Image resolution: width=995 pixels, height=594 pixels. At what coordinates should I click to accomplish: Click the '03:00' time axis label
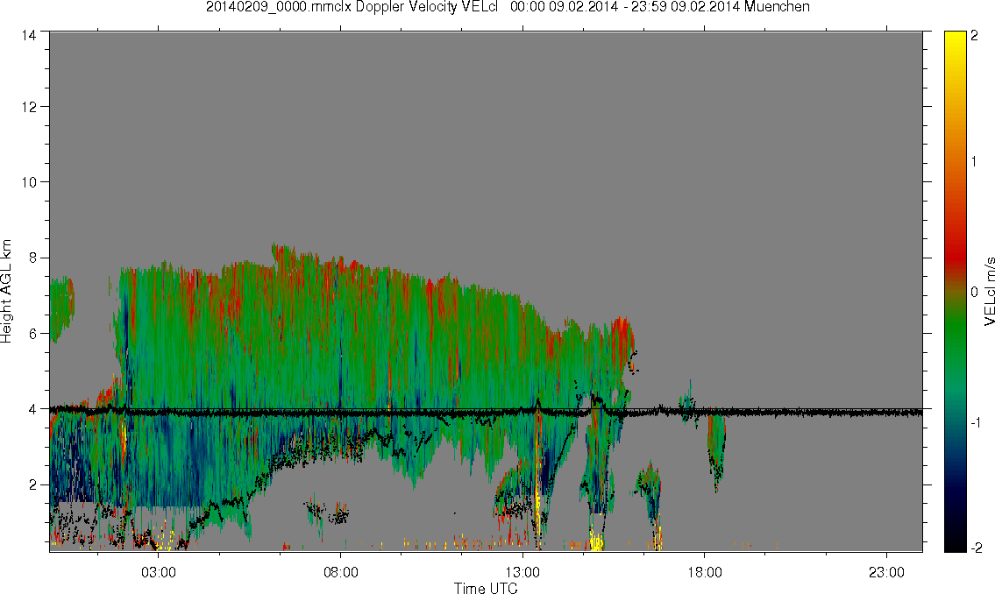click(x=158, y=573)
